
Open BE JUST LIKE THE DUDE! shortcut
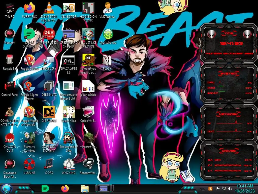[88, 38]
